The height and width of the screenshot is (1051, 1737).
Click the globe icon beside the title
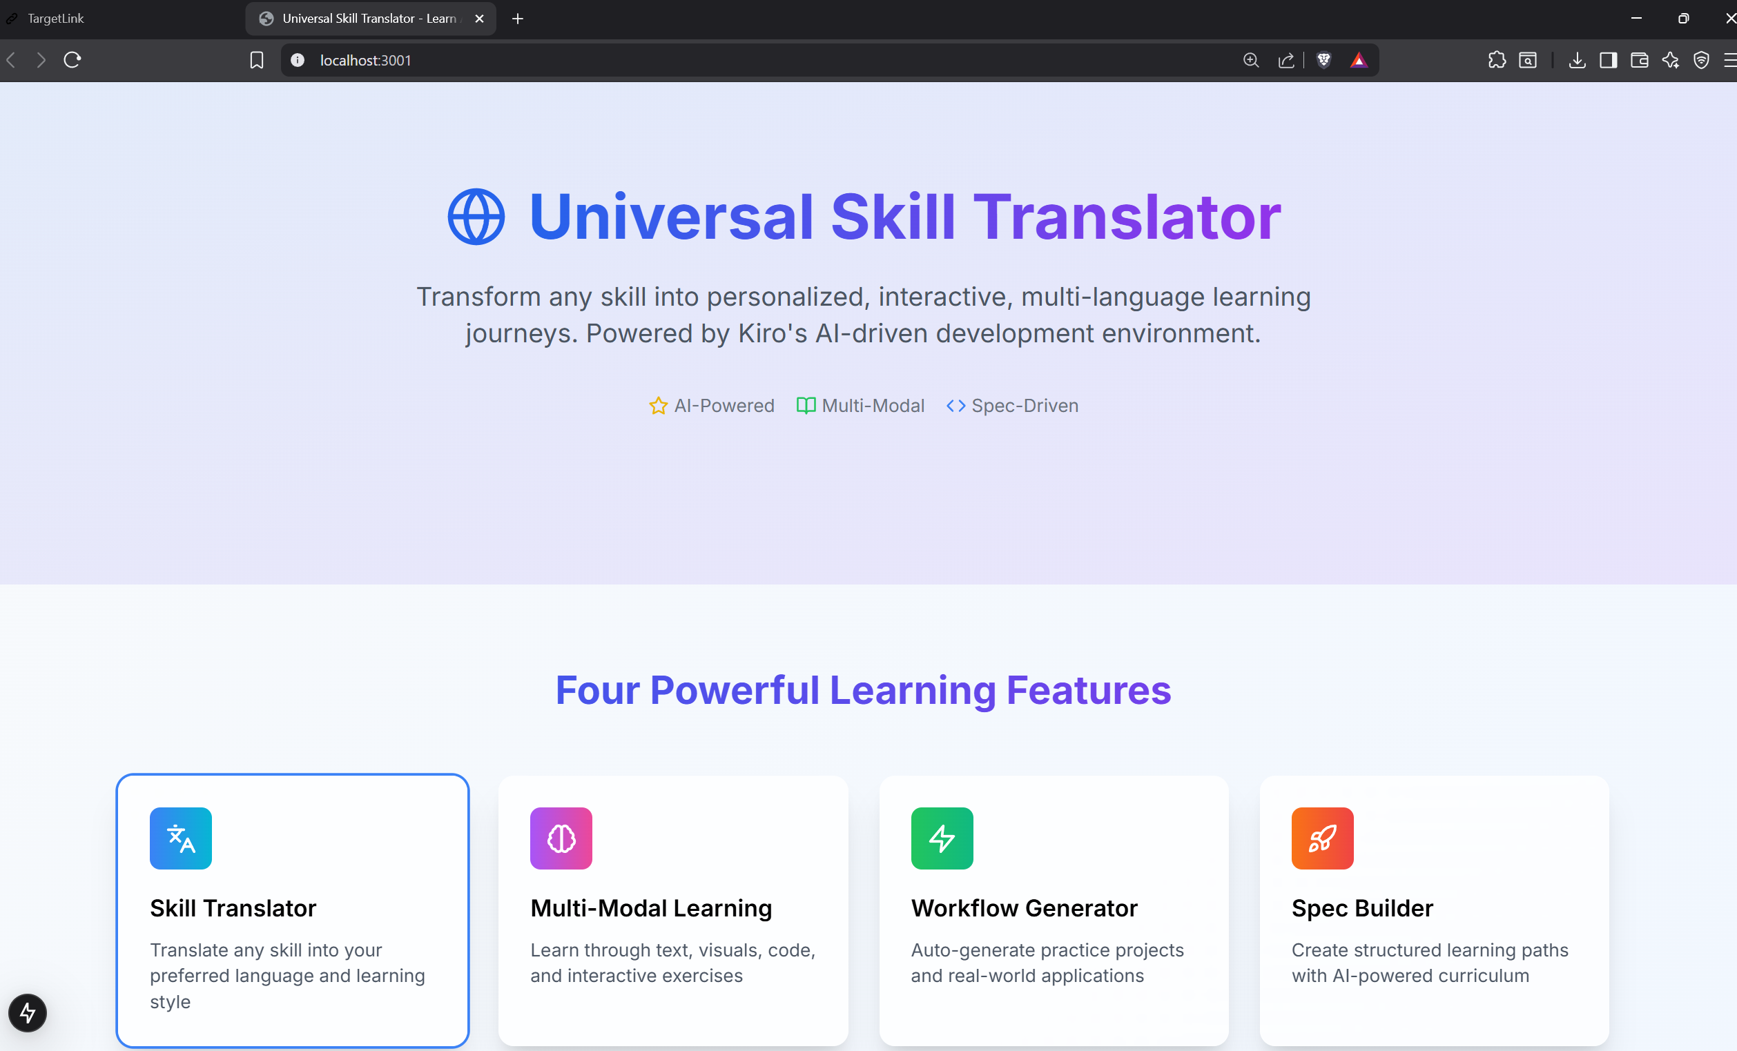pos(476,217)
